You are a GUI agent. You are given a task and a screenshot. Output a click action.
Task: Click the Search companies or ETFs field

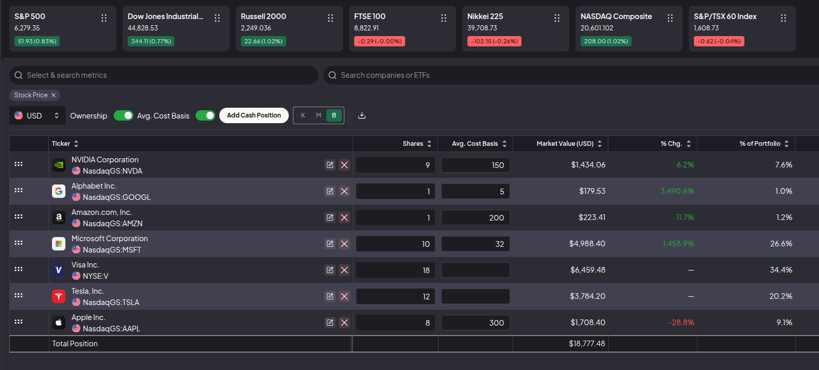click(x=571, y=75)
